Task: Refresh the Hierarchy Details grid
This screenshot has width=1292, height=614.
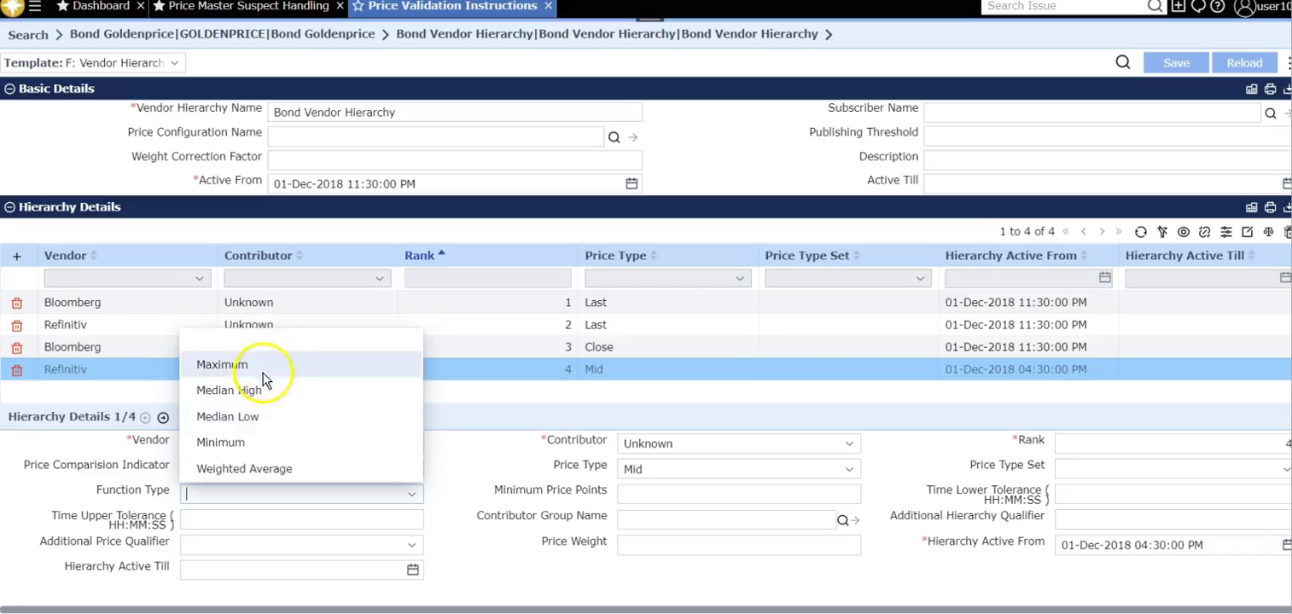Action: [1141, 232]
